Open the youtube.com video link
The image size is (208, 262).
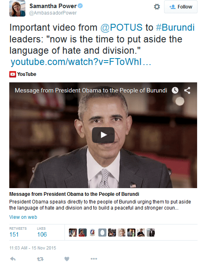81,62
